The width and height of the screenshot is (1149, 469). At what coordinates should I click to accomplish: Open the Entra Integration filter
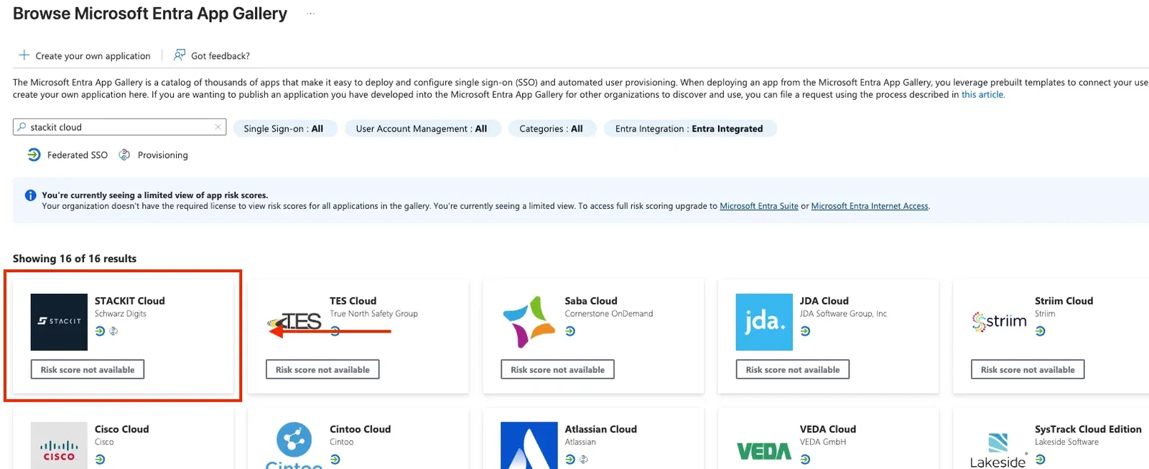click(689, 129)
